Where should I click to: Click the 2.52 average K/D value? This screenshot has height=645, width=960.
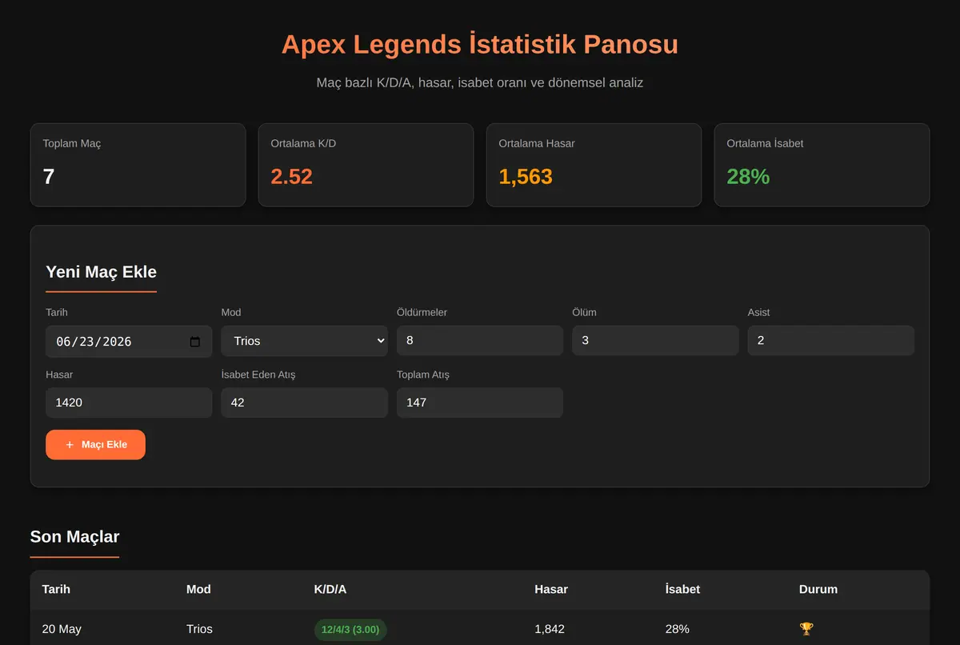click(x=291, y=177)
